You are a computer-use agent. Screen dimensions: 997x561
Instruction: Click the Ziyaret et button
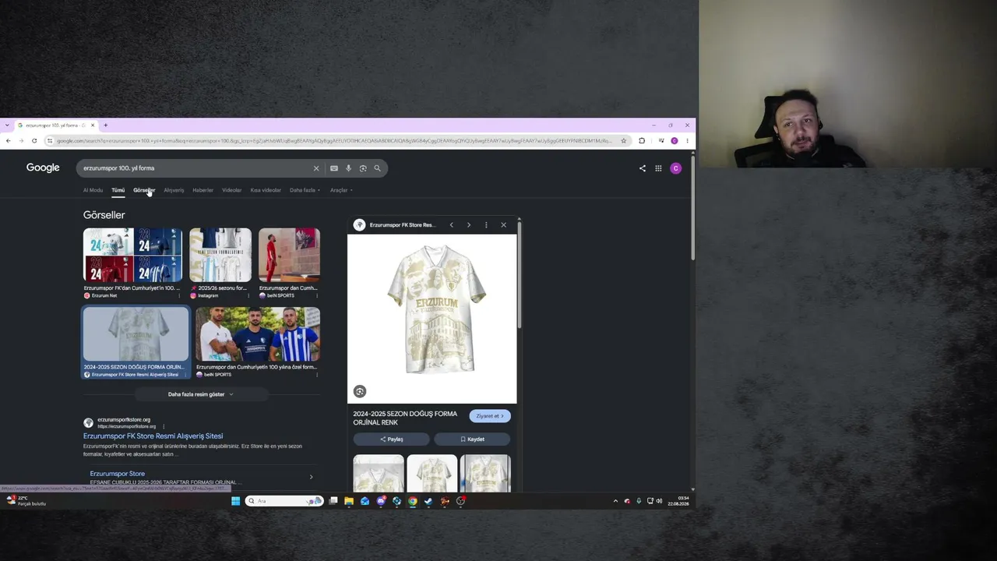tap(490, 416)
